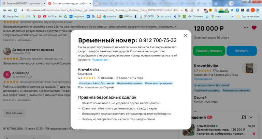Open the Extensions puzzle icon
This screenshot has width=262, height=139.
tap(248, 10)
